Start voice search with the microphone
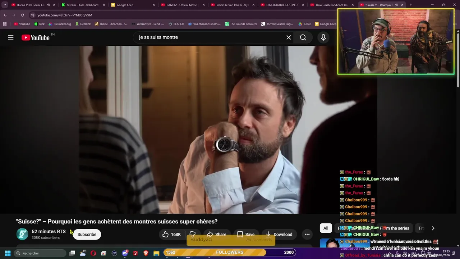The height and width of the screenshot is (259, 460). coord(323,37)
